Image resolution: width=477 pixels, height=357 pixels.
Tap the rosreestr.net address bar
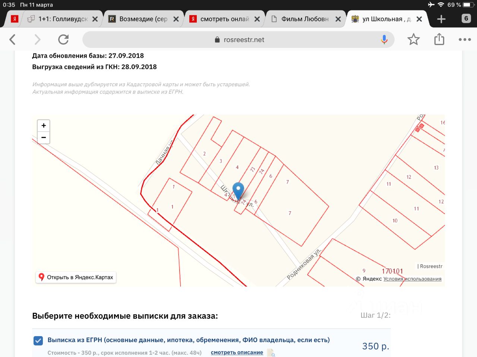(x=238, y=39)
